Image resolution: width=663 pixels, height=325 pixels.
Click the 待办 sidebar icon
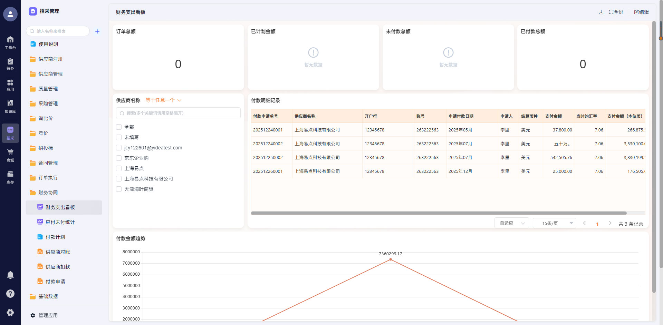coord(10,64)
